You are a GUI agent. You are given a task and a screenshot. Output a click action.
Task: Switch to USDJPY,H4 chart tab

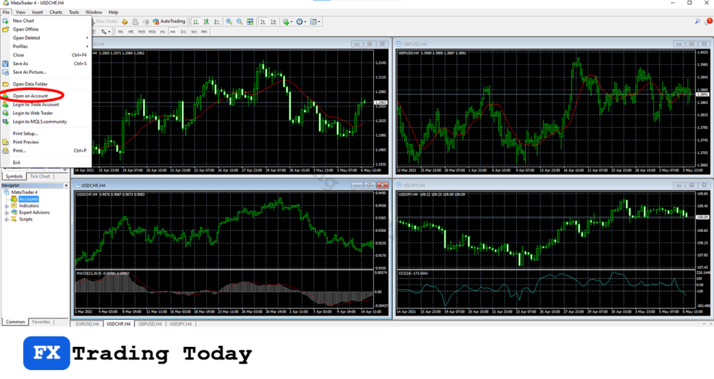click(181, 324)
